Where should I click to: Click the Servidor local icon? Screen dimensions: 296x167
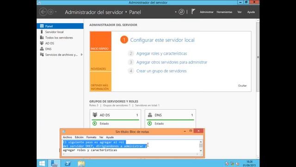tap(42, 32)
